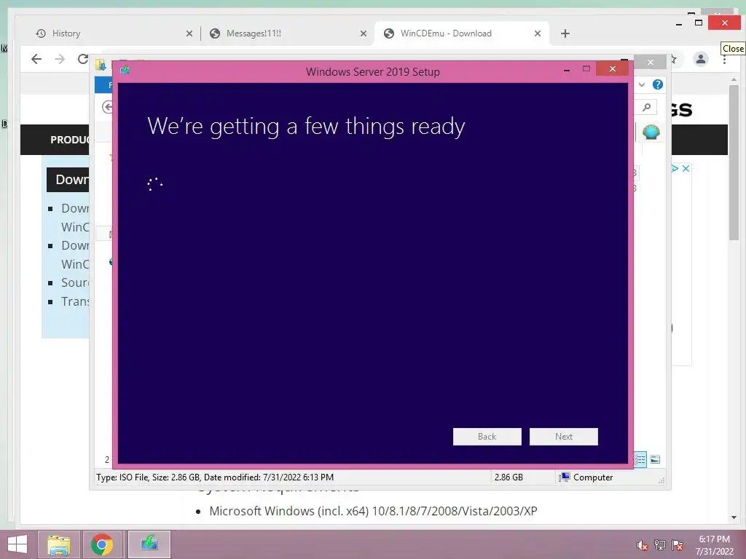
Task: Click the Microsoft Windows system requirements text
Action: pos(373,511)
